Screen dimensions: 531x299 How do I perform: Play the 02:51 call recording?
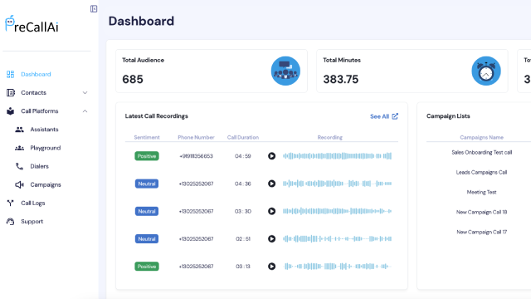click(271, 238)
